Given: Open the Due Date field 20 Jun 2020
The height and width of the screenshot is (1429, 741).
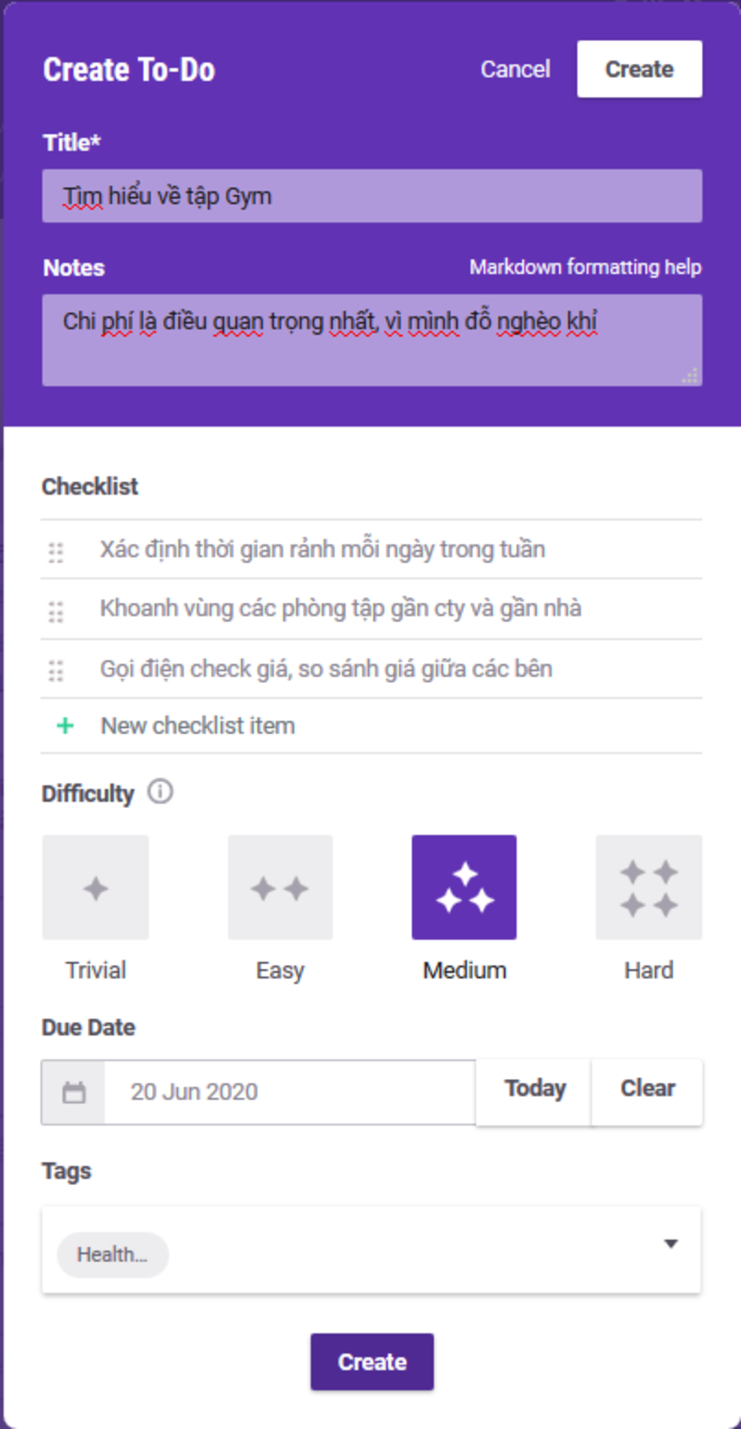Looking at the screenshot, I should tap(289, 1092).
